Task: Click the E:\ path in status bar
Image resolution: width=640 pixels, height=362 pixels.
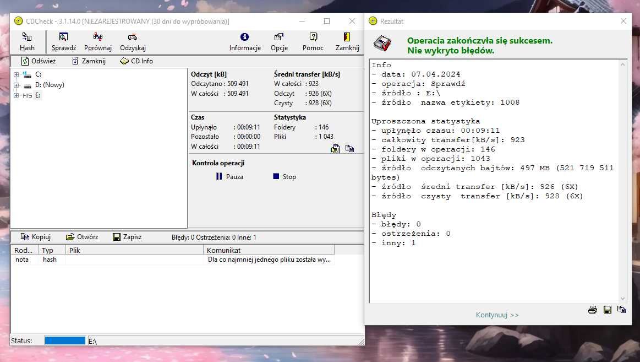Action: (x=92, y=341)
